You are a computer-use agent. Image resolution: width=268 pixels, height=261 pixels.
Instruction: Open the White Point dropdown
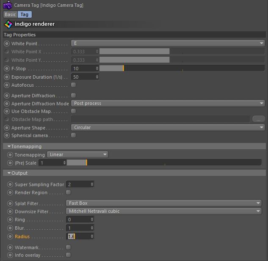click(x=168, y=43)
